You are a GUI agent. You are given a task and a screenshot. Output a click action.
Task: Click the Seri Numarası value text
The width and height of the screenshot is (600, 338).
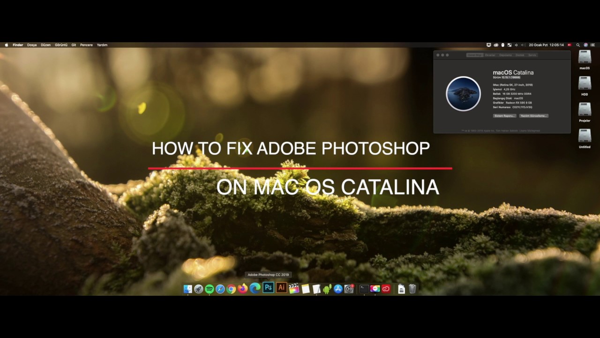tap(522, 107)
